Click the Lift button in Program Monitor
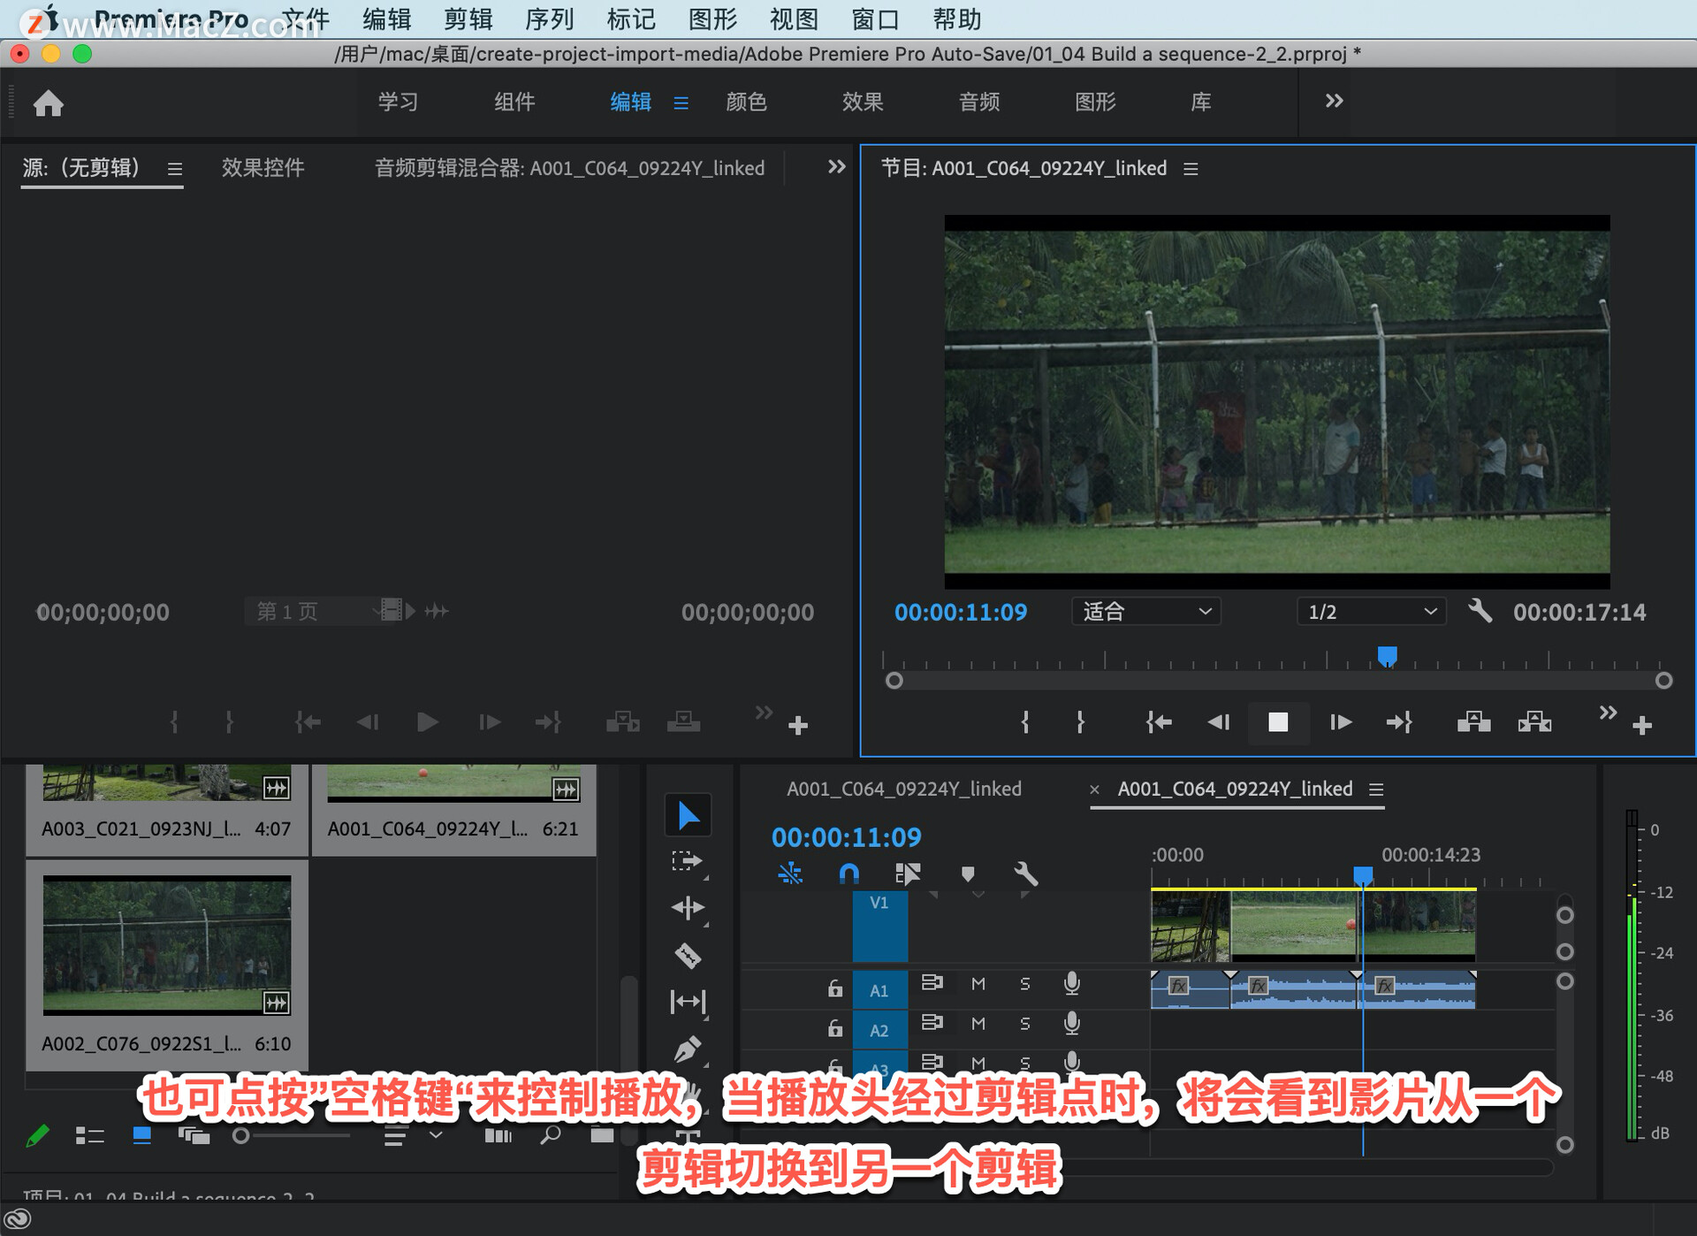The height and width of the screenshot is (1236, 1697). (1473, 722)
